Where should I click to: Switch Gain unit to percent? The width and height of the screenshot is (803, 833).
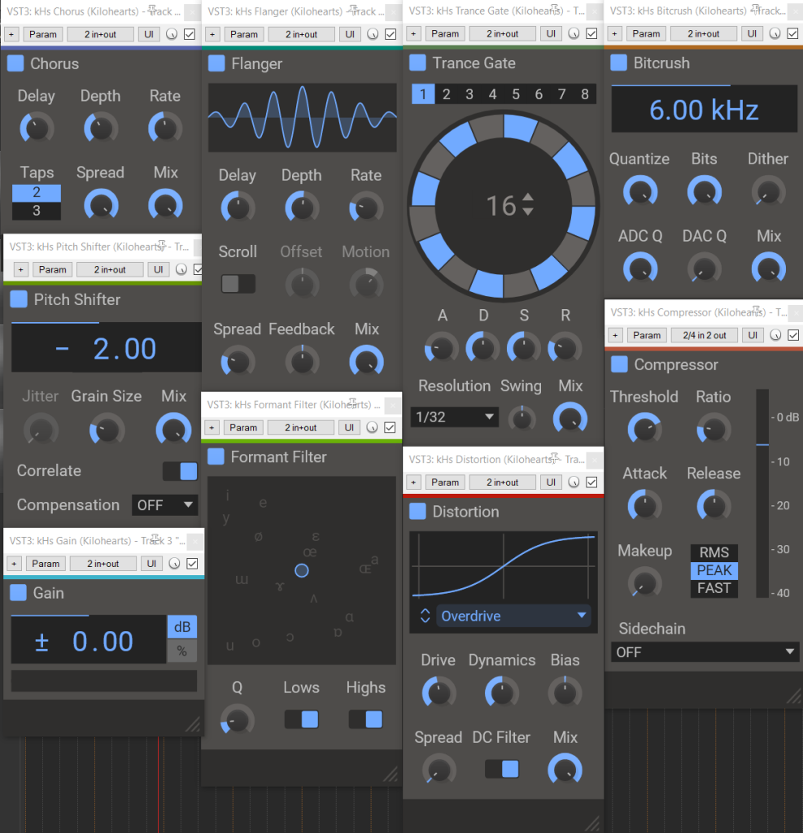pyautogui.click(x=182, y=652)
